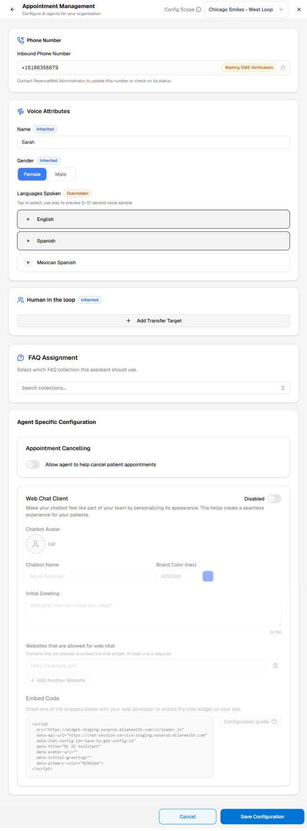Click Add Another Website button
The height and width of the screenshot is (831, 307).
click(x=58, y=680)
